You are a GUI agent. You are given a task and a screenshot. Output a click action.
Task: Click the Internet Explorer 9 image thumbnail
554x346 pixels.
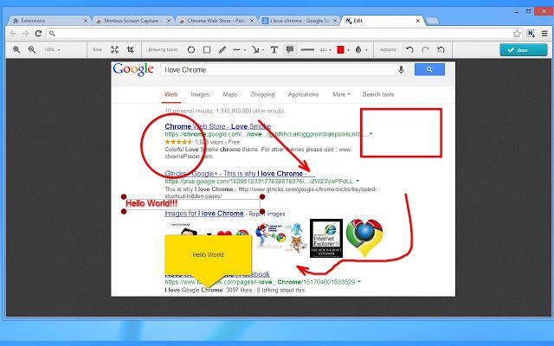click(326, 239)
